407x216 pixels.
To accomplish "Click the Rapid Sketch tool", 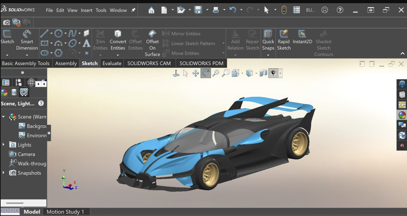I will coord(284,40).
